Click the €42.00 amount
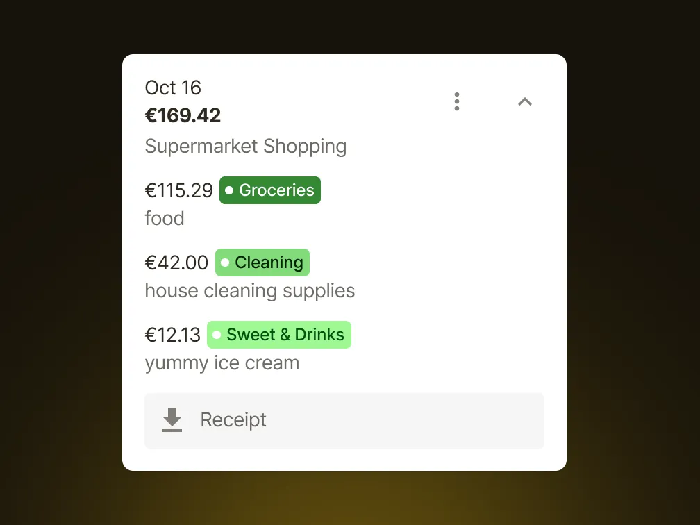Screen dimensions: 700x525 pyautogui.click(x=176, y=262)
